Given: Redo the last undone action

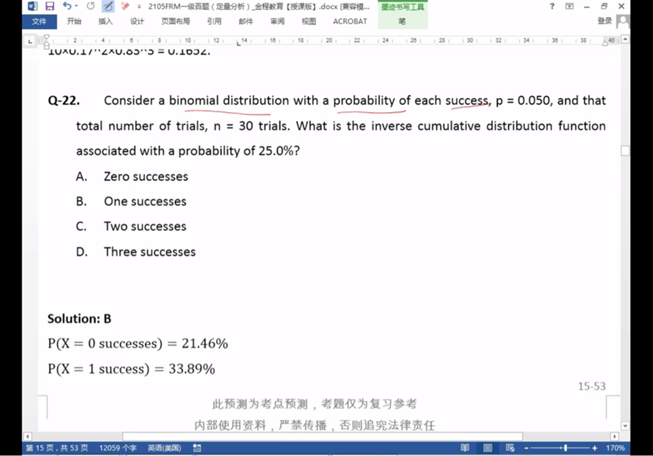Looking at the screenshot, I should click(91, 6).
